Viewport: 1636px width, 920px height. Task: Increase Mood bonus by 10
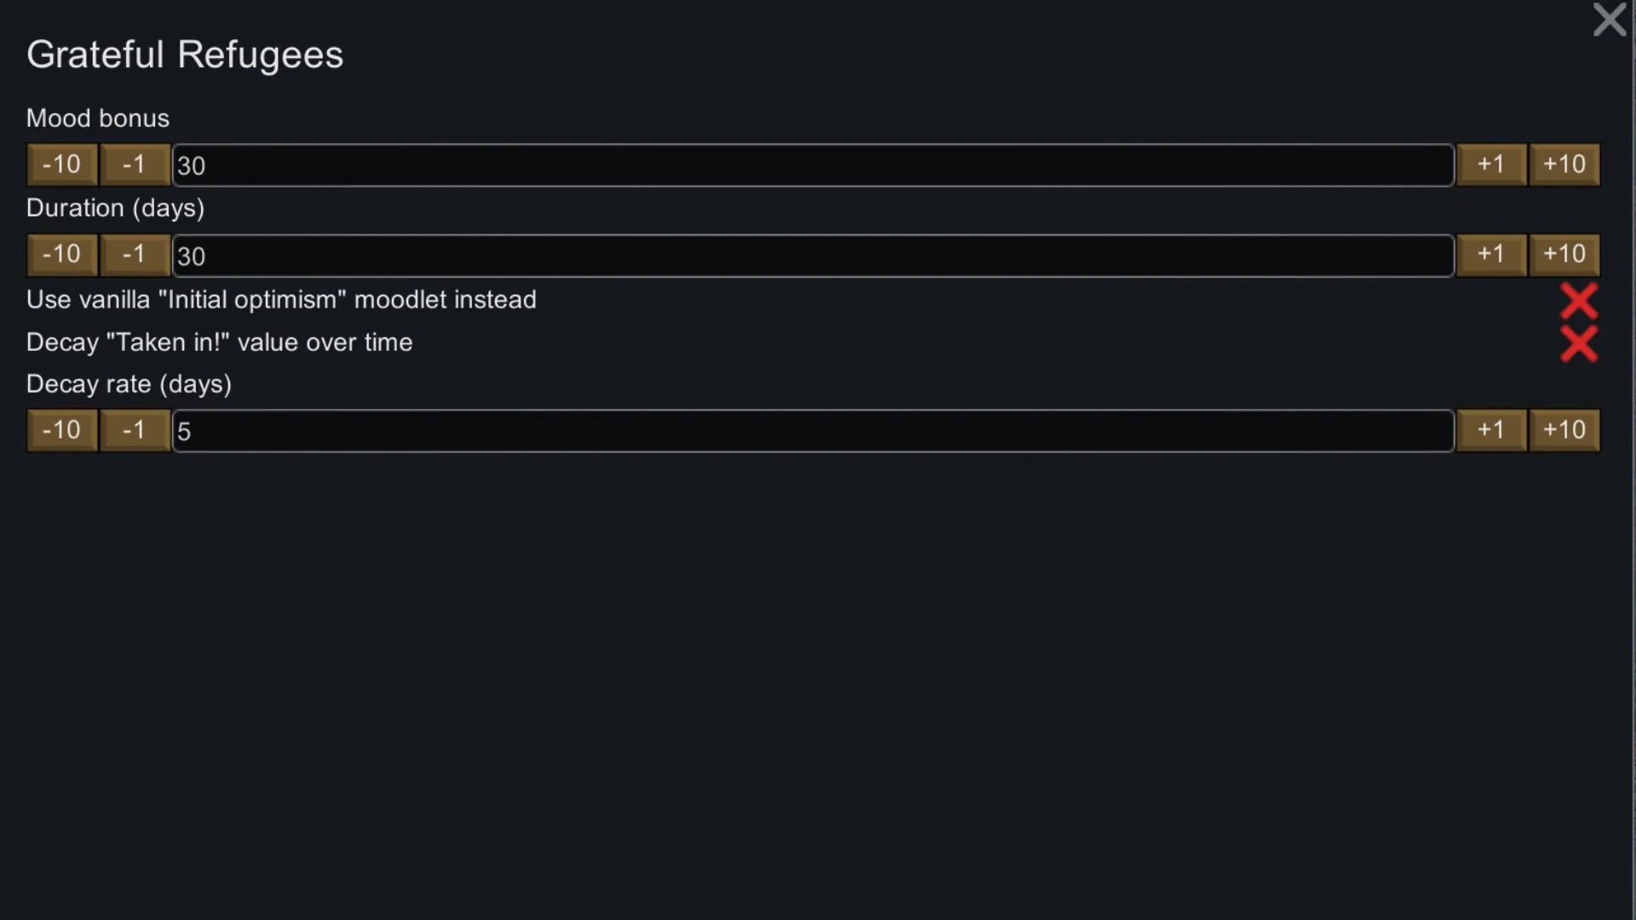1564,164
